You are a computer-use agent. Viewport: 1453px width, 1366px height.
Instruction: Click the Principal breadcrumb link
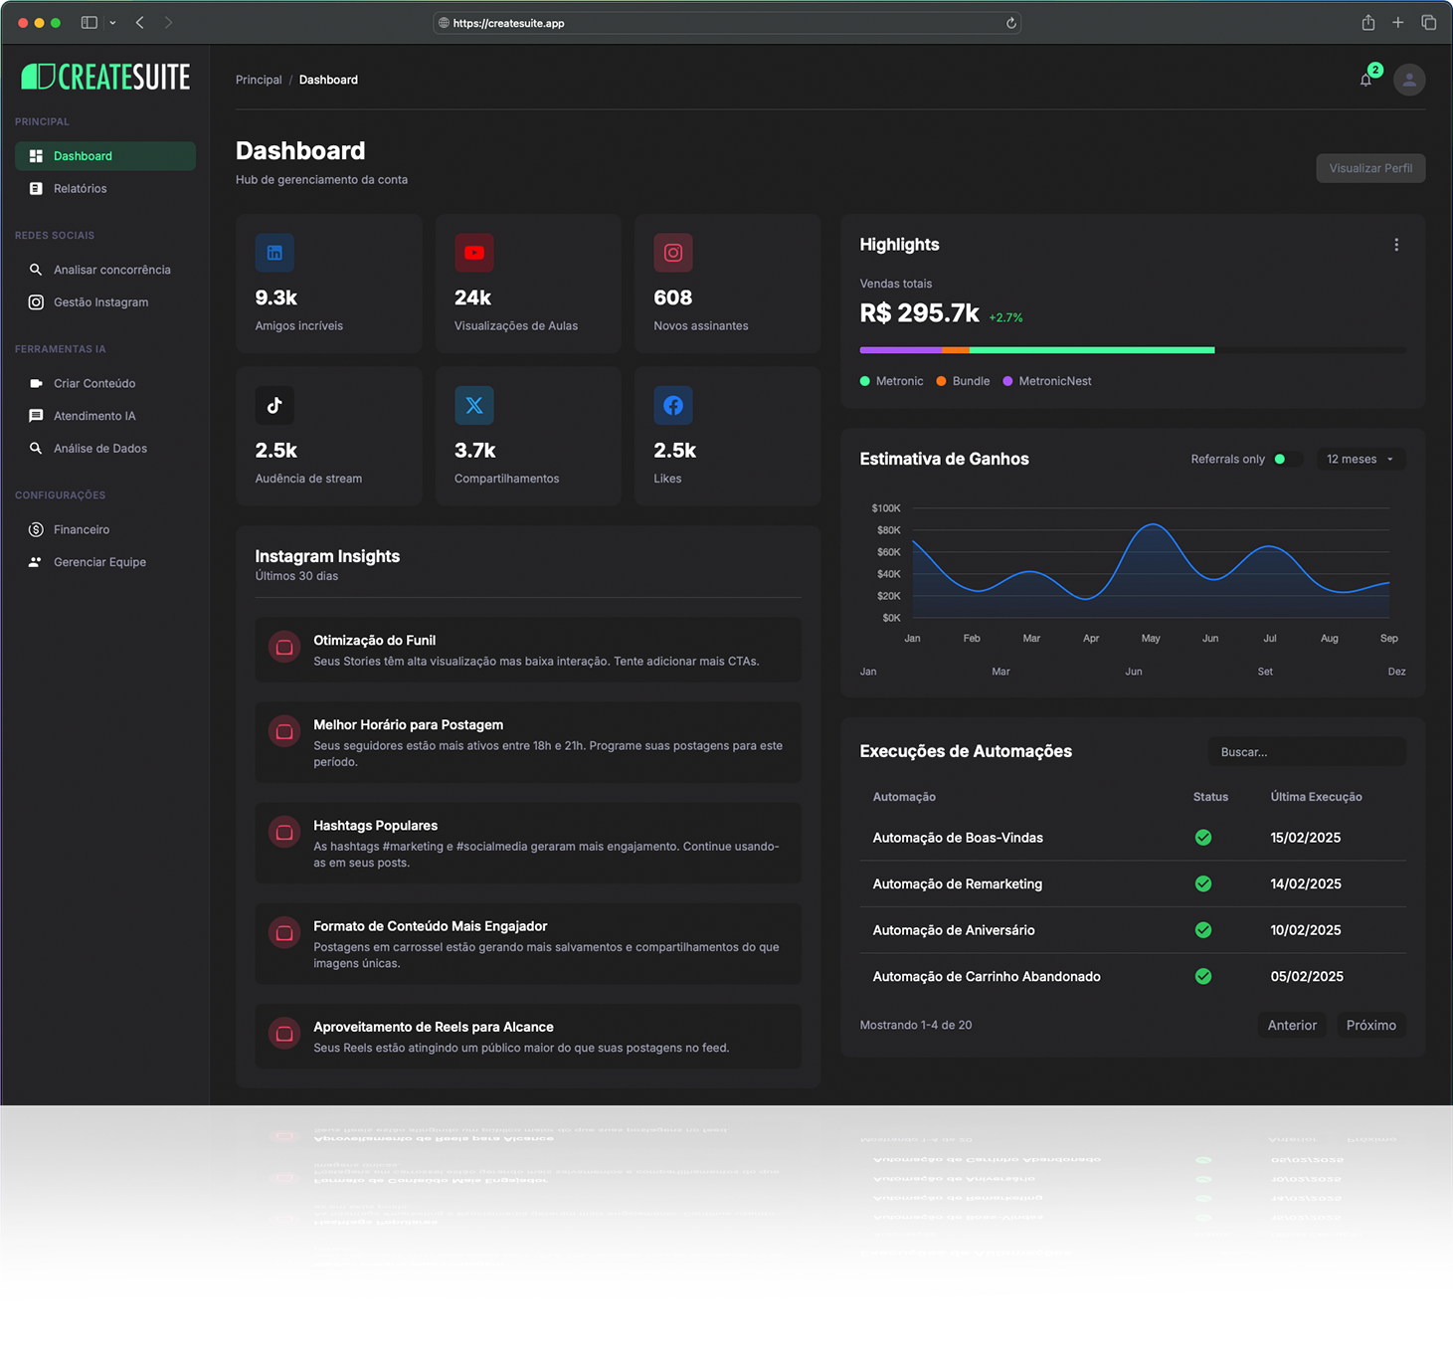point(259,80)
